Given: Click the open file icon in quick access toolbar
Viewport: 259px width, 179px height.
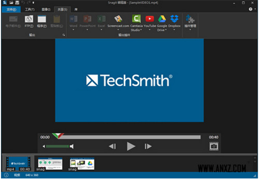Looking at the screenshot, I should 11,3.
